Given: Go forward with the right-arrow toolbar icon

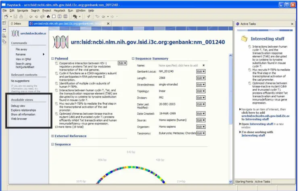Looking at the screenshot, I should pyautogui.click(x=36, y=17).
